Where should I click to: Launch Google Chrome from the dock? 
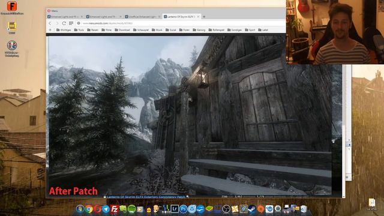click(x=89, y=209)
